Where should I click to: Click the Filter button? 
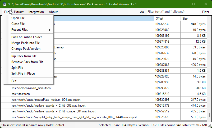click(x=205, y=12)
